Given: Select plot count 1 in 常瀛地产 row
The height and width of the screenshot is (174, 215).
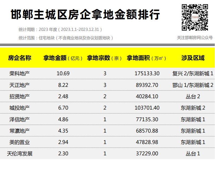Looking at the screenshot, I should 105,131.
